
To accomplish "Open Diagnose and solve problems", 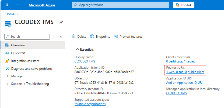I will 31,69.
